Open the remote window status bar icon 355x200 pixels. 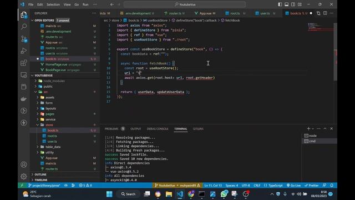pyautogui.click(x=22, y=185)
